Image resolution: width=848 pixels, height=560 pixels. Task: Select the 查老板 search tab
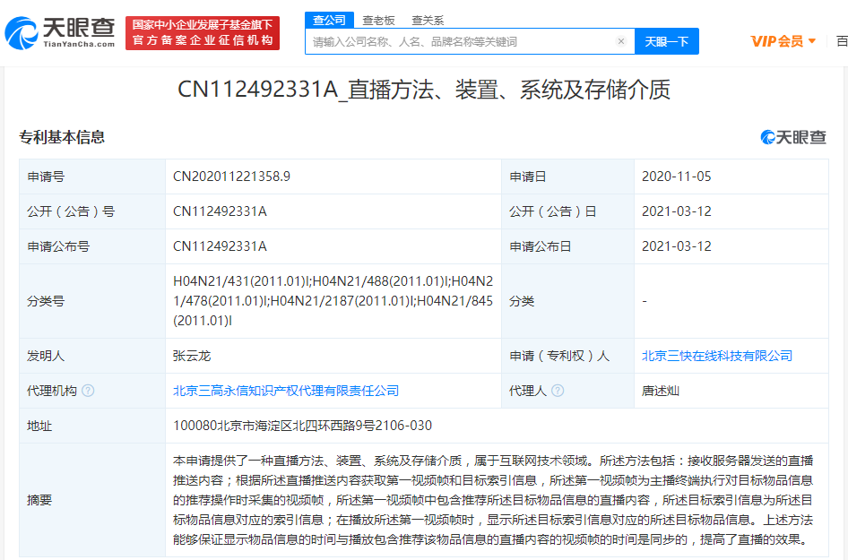[378, 20]
